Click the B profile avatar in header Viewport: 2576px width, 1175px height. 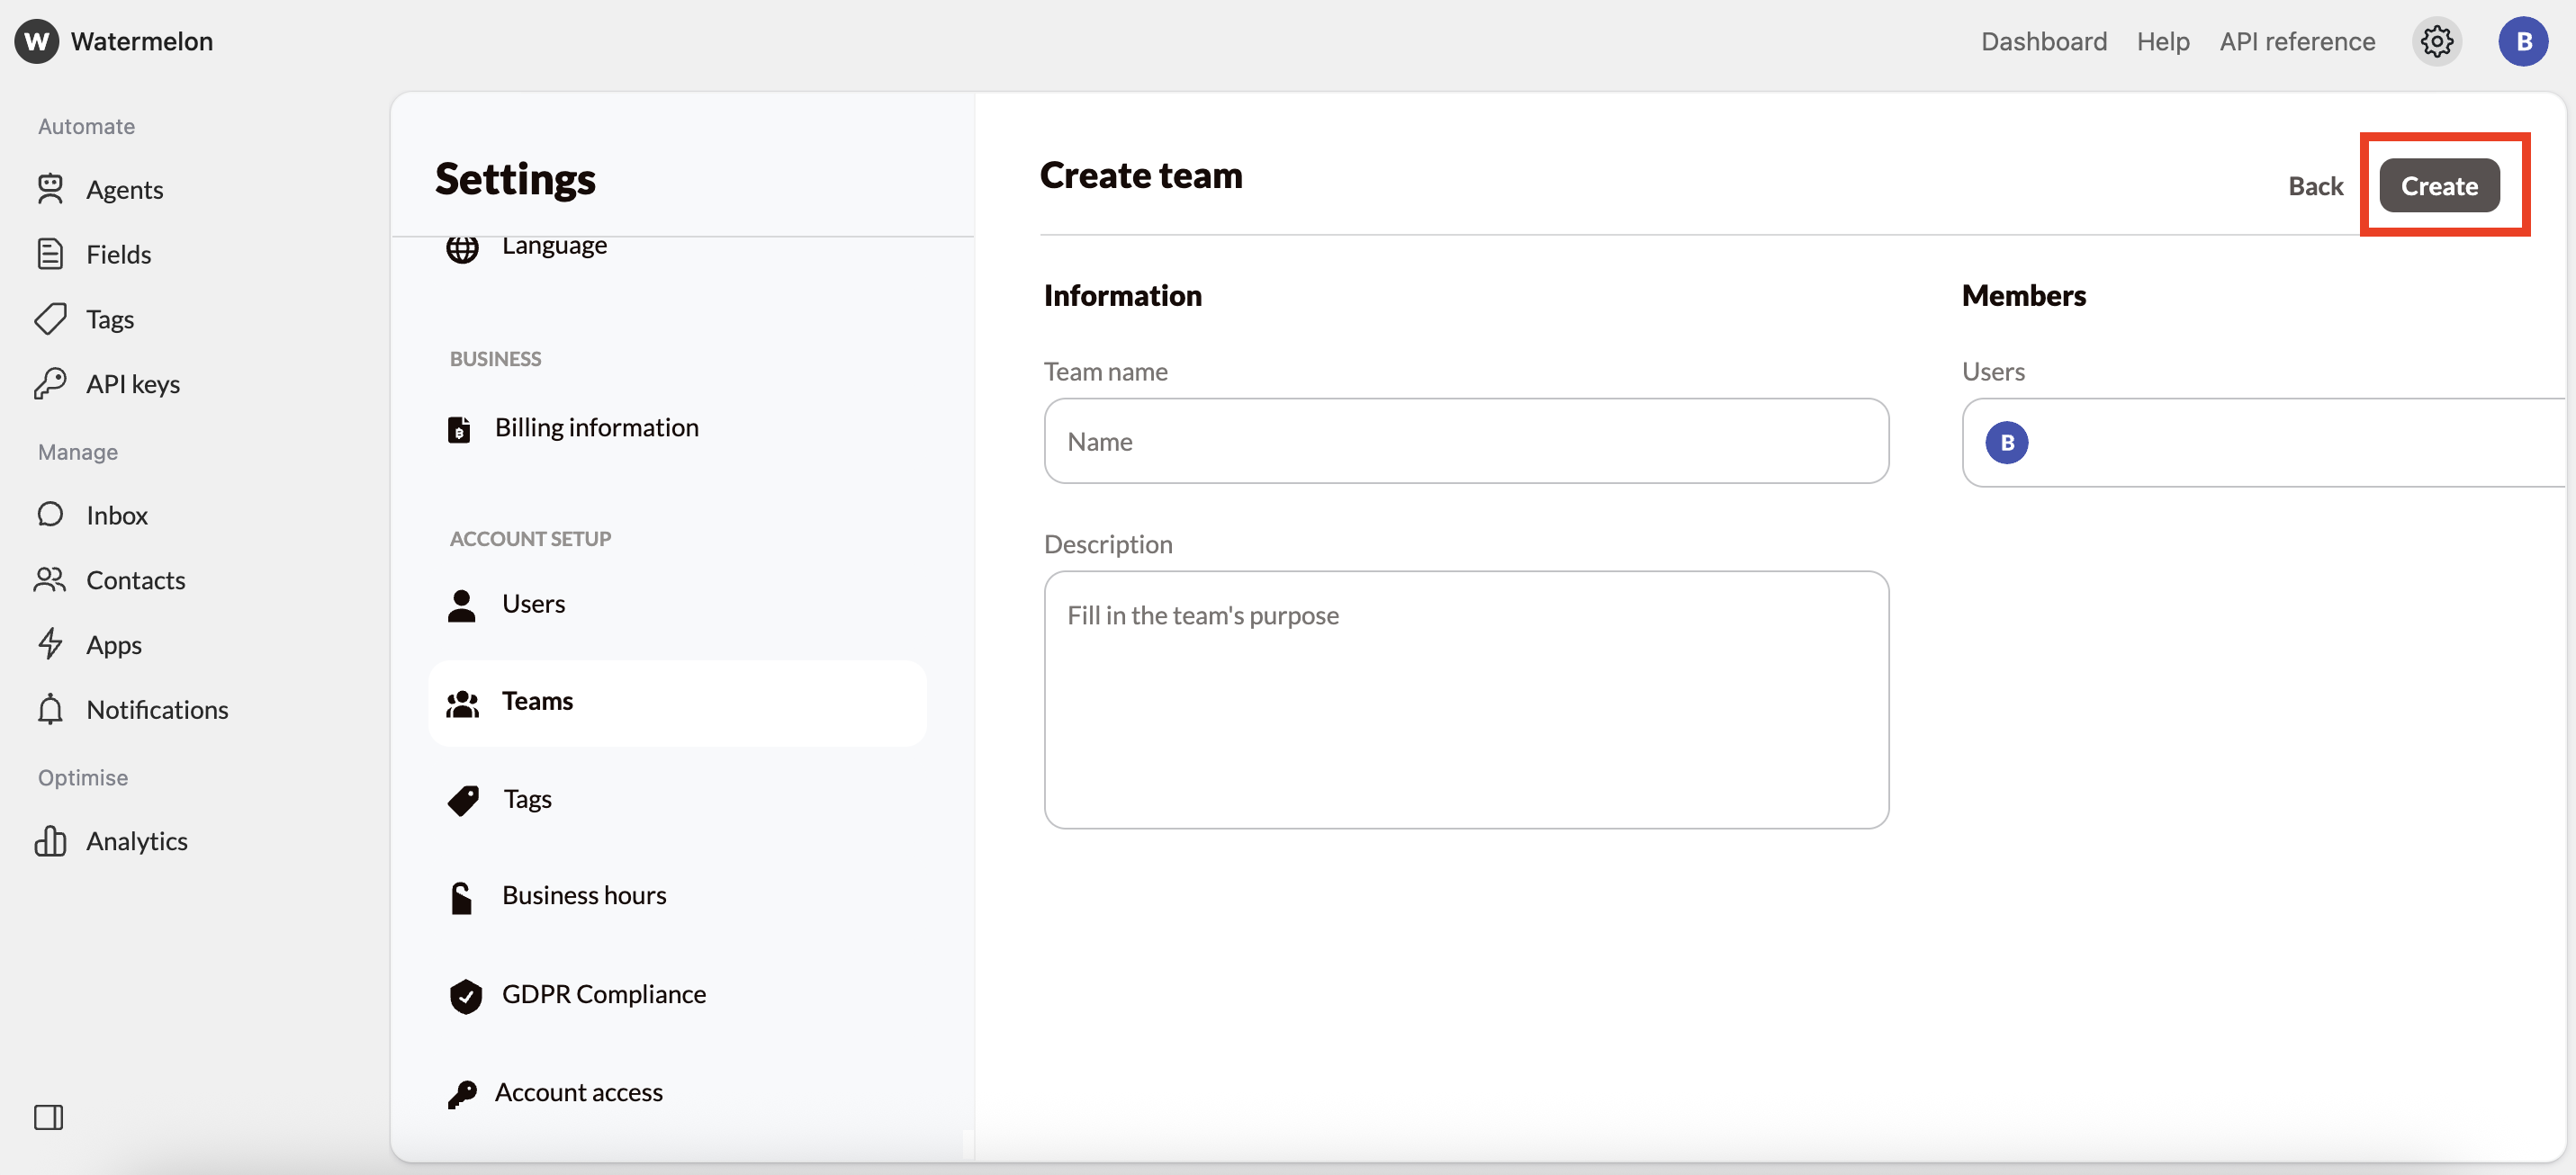2522,42
